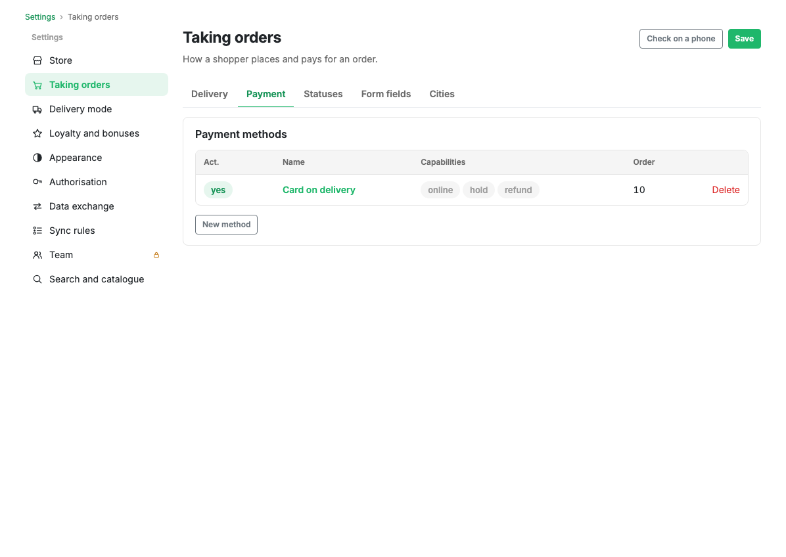Click the Appearance half-circle icon
The height and width of the screenshot is (557, 786).
click(37, 158)
